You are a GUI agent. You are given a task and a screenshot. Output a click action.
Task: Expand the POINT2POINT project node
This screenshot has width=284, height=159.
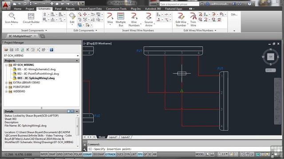click(6, 87)
